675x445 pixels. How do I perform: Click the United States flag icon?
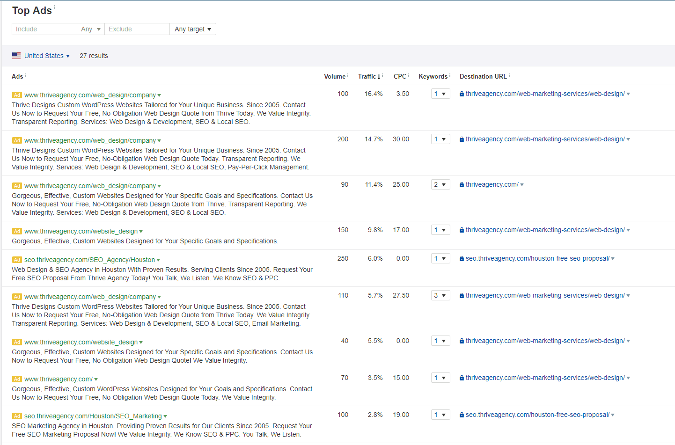(x=16, y=55)
